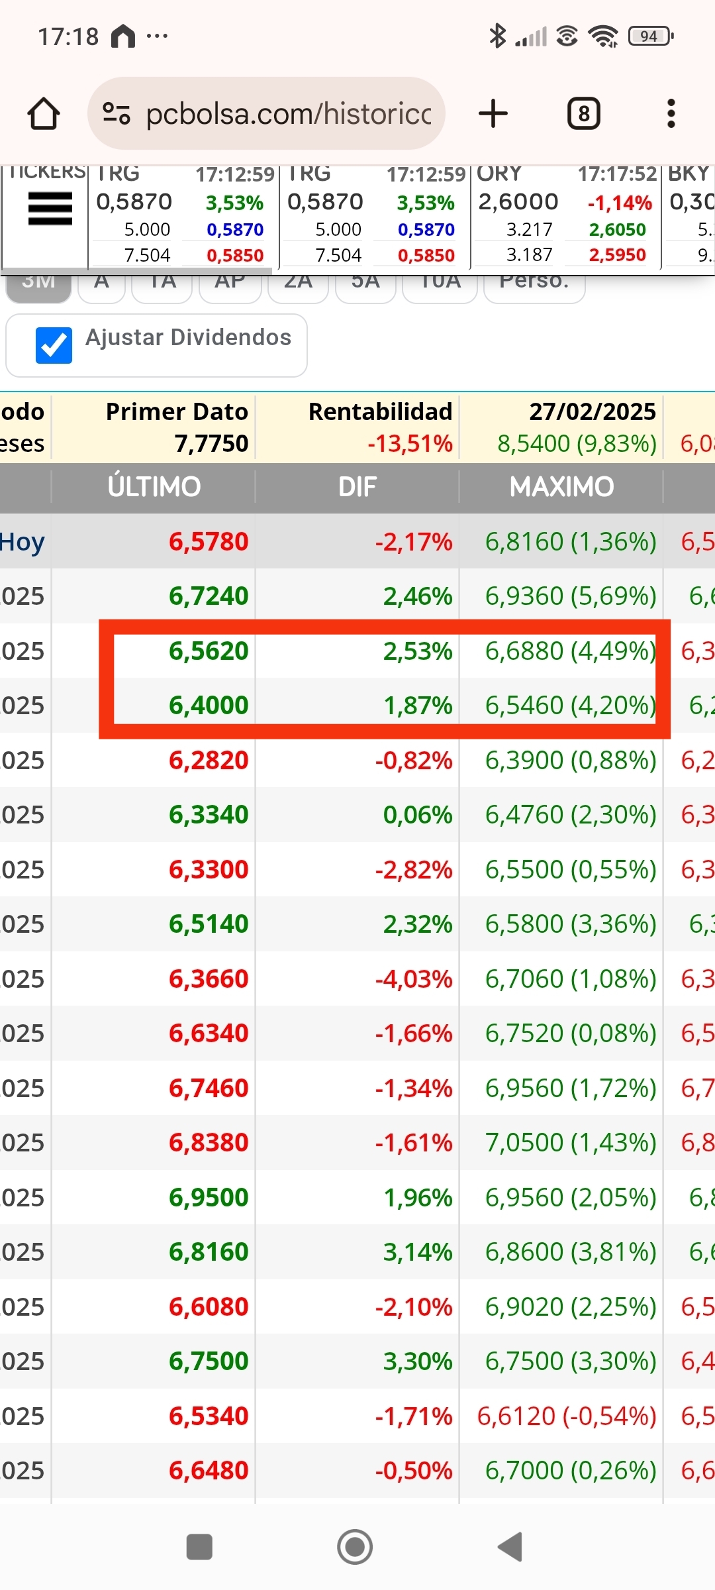Sort by the DIF column header
This screenshot has height=1590, width=715.
358,487
